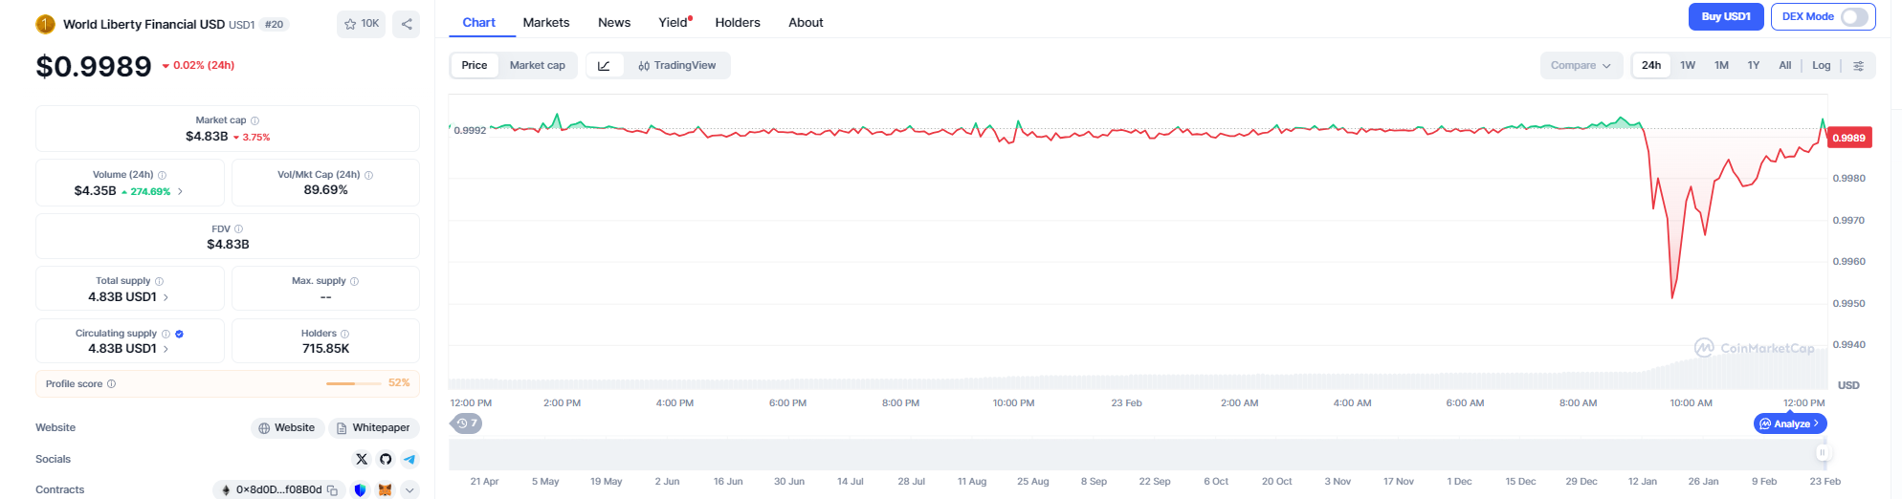Open the Whitepaper link
The height and width of the screenshot is (499, 1902).
(x=373, y=428)
